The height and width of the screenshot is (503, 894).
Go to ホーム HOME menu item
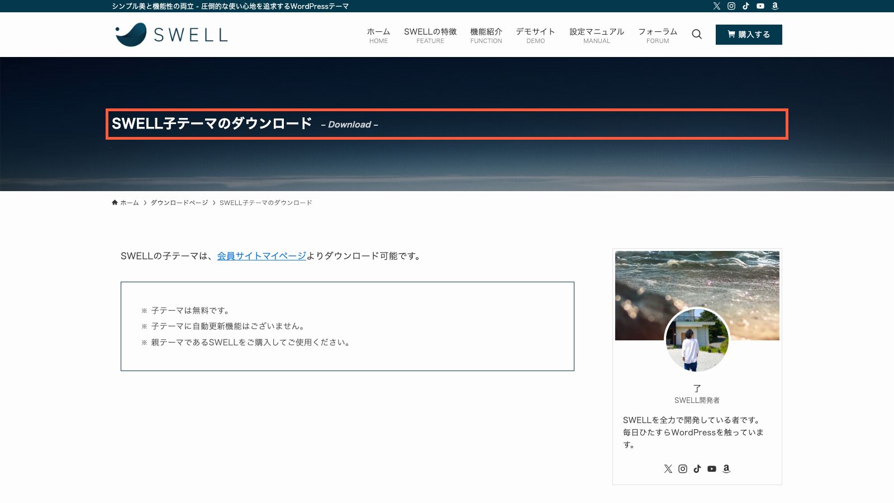[x=378, y=35]
